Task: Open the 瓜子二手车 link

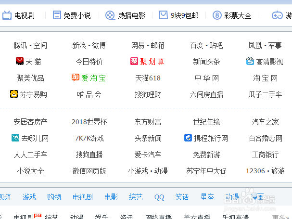Action: (x=265, y=94)
